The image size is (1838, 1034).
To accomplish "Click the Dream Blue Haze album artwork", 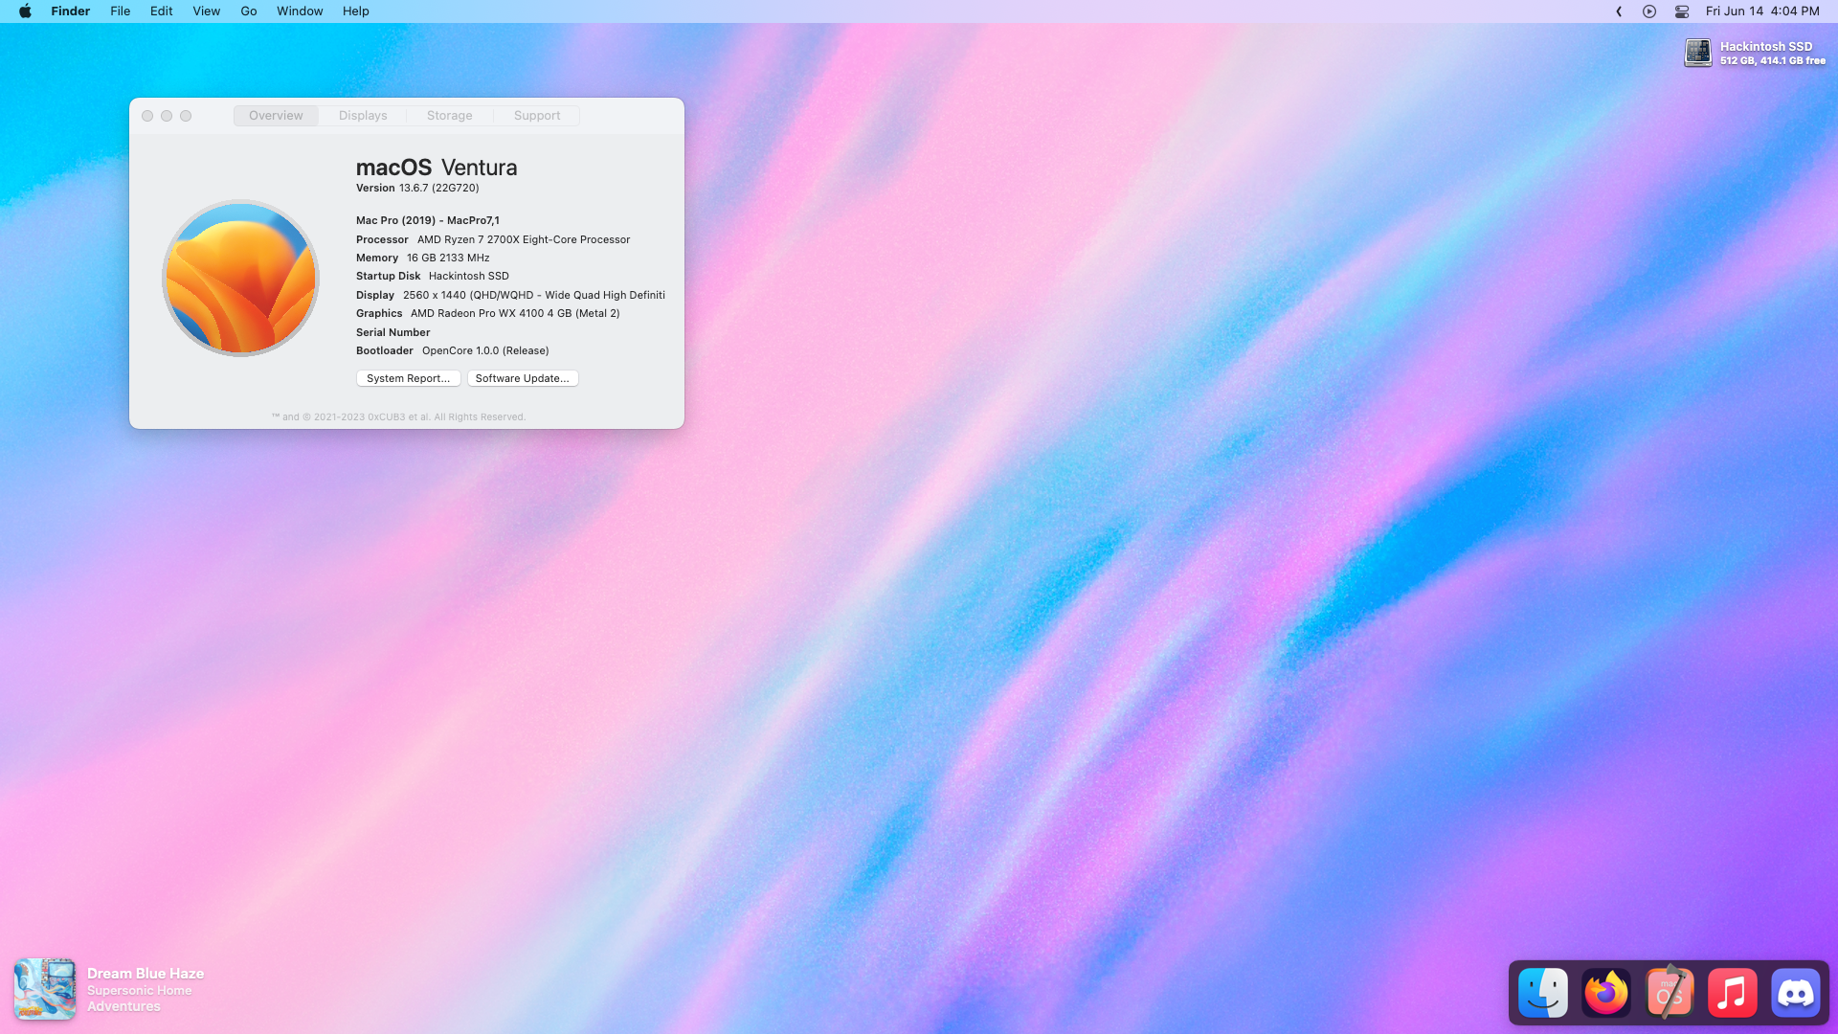I will 45,989.
